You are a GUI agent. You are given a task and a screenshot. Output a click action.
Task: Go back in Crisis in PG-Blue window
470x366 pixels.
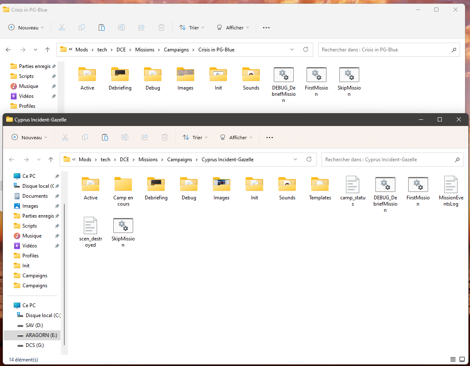tap(8, 50)
